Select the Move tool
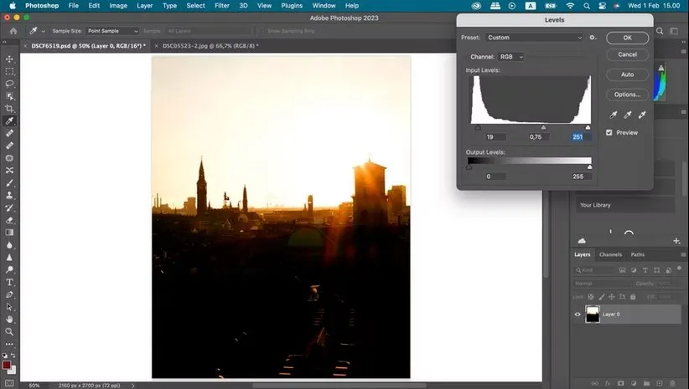Image resolution: width=689 pixels, height=389 pixels. click(10, 59)
